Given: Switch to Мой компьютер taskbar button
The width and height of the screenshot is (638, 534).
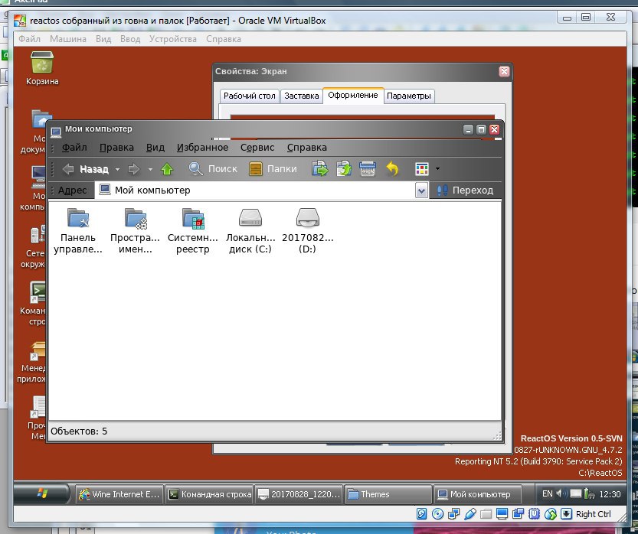Looking at the screenshot, I should click(x=478, y=494).
